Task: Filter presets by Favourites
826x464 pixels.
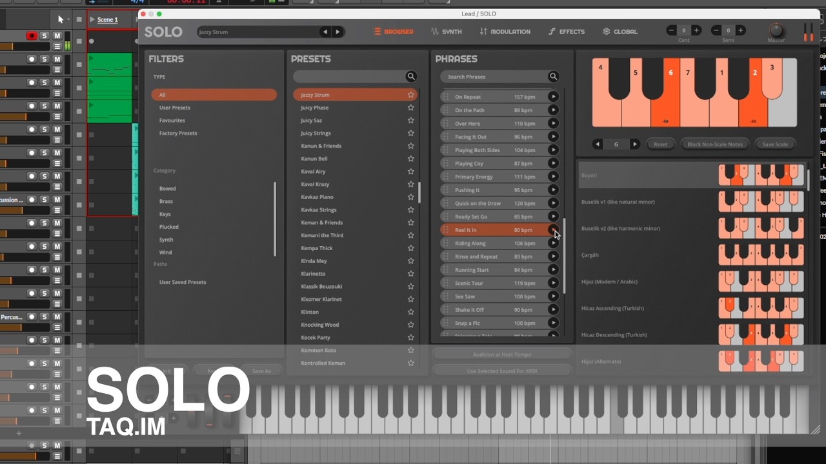Action: tap(172, 121)
